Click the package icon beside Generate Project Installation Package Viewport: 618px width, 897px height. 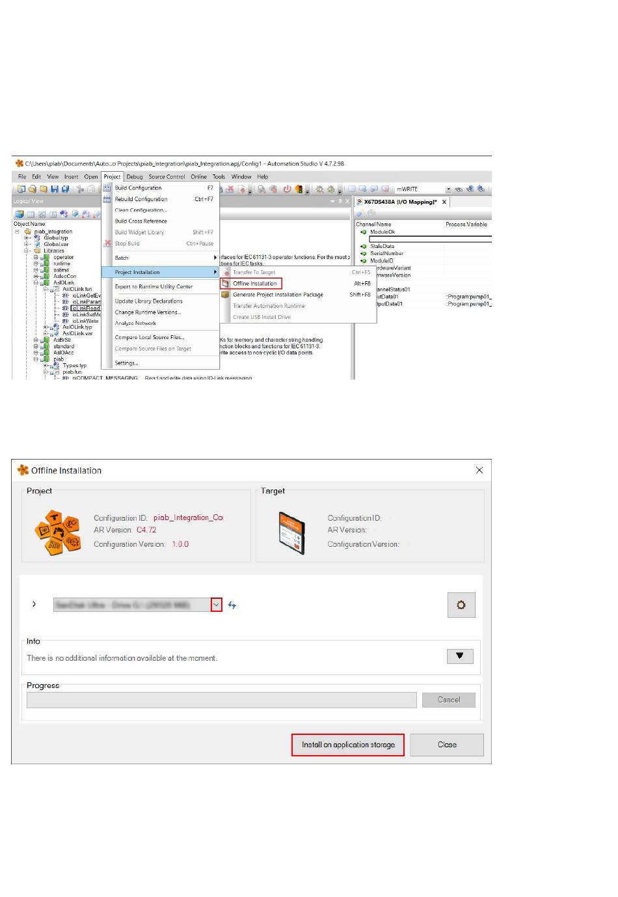click(226, 295)
